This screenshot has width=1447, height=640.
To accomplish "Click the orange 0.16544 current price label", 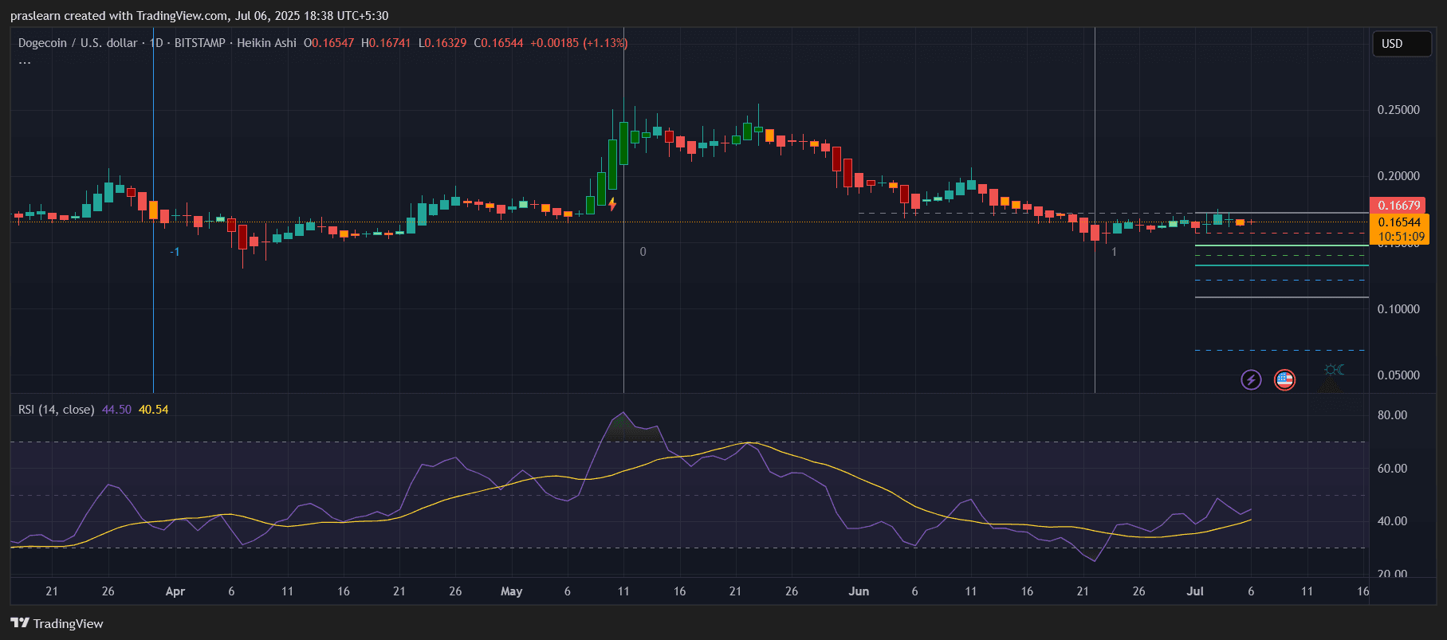I will [1399, 222].
